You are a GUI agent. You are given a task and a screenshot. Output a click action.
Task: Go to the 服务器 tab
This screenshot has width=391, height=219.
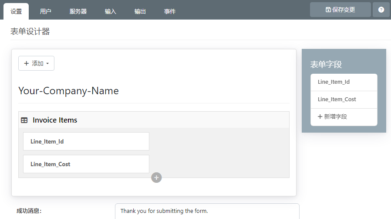tap(78, 11)
